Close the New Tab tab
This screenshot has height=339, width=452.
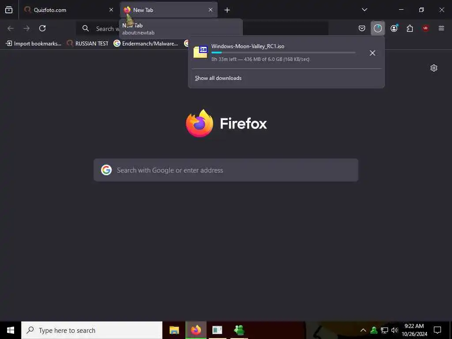point(211,10)
